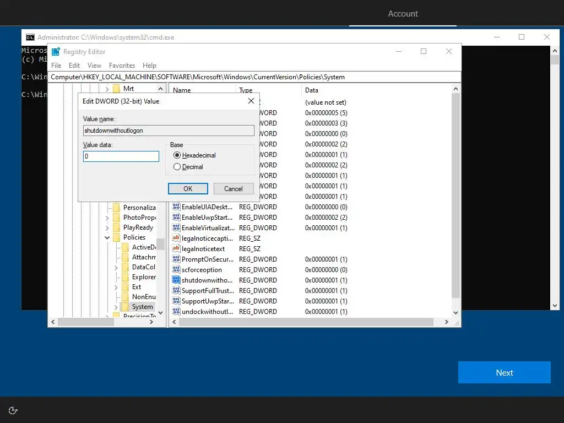Select the System key in tree
Screen dimensions: 564x423
coord(142,307)
